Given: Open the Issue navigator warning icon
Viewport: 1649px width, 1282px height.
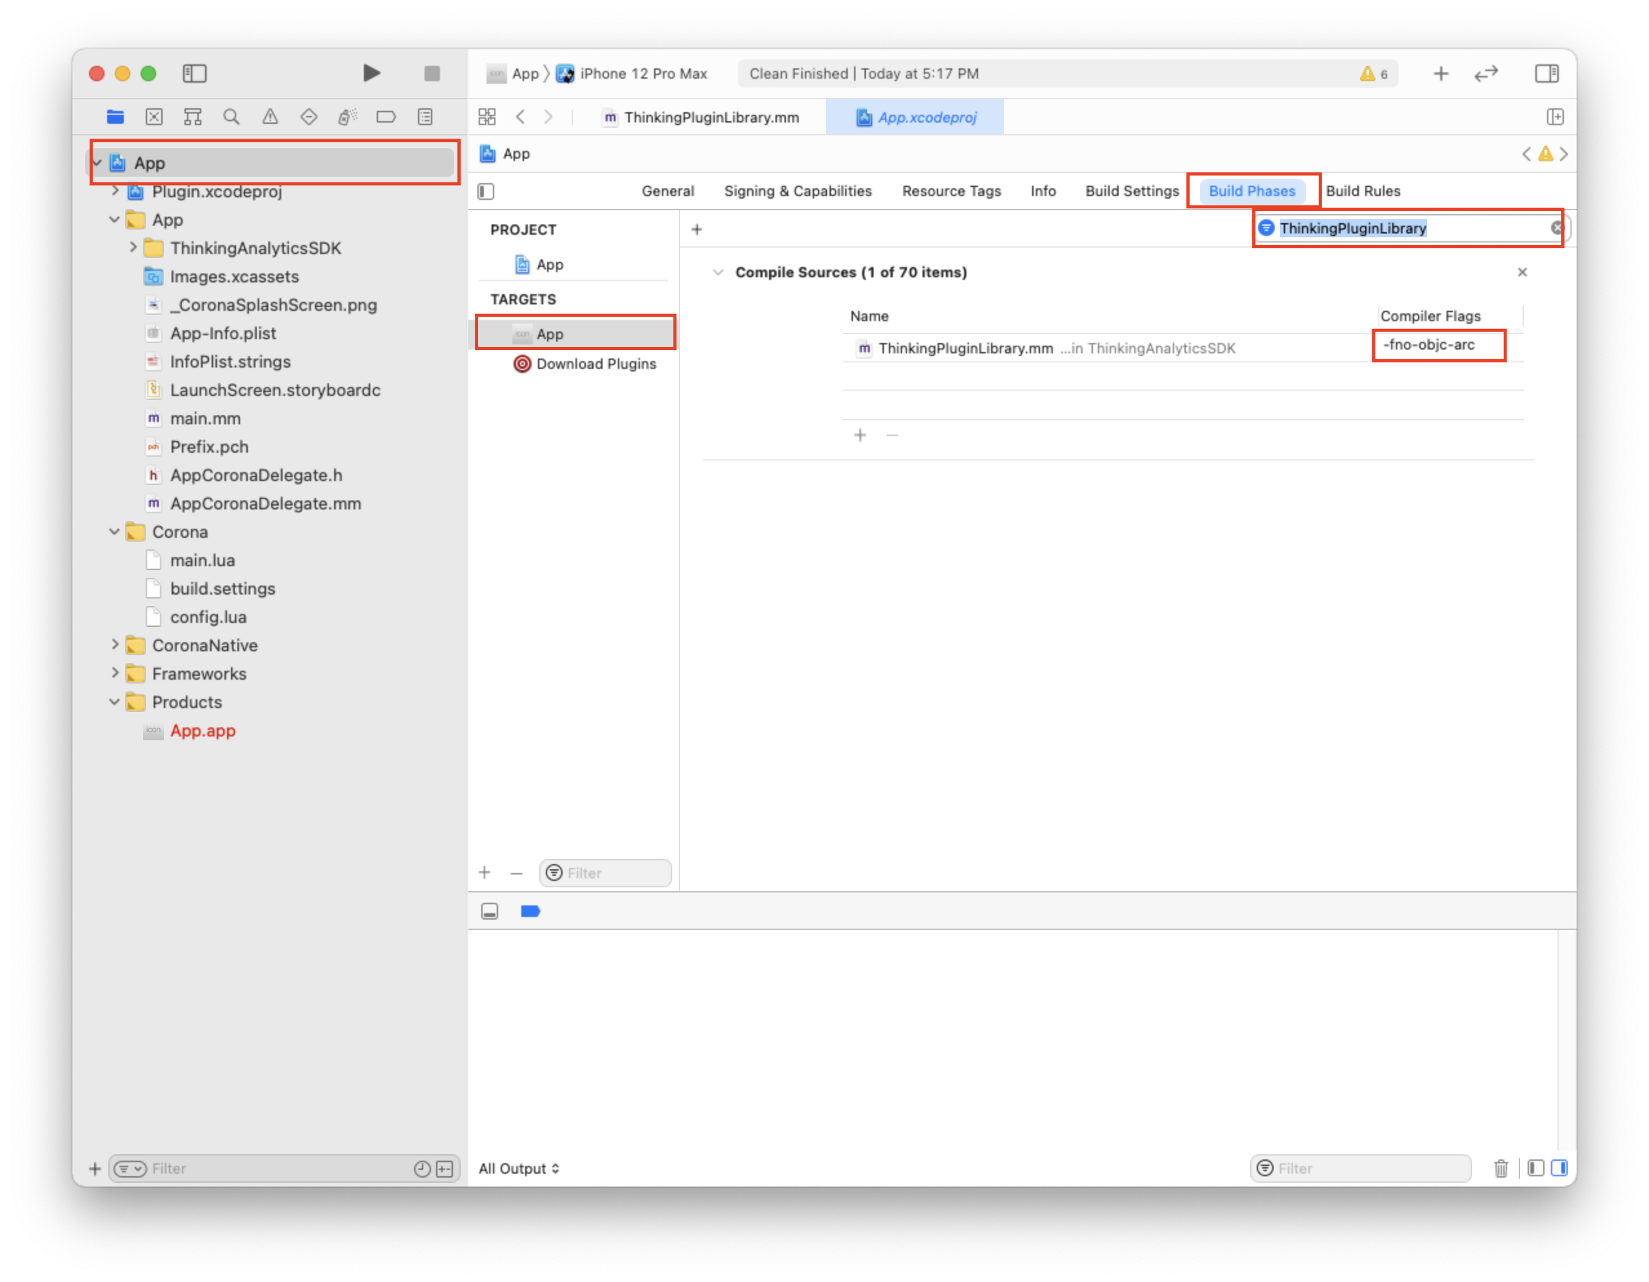Looking at the screenshot, I should 270,117.
